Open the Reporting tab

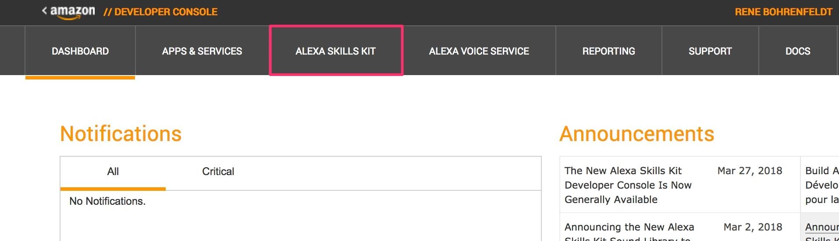pyautogui.click(x=608, y=51)
